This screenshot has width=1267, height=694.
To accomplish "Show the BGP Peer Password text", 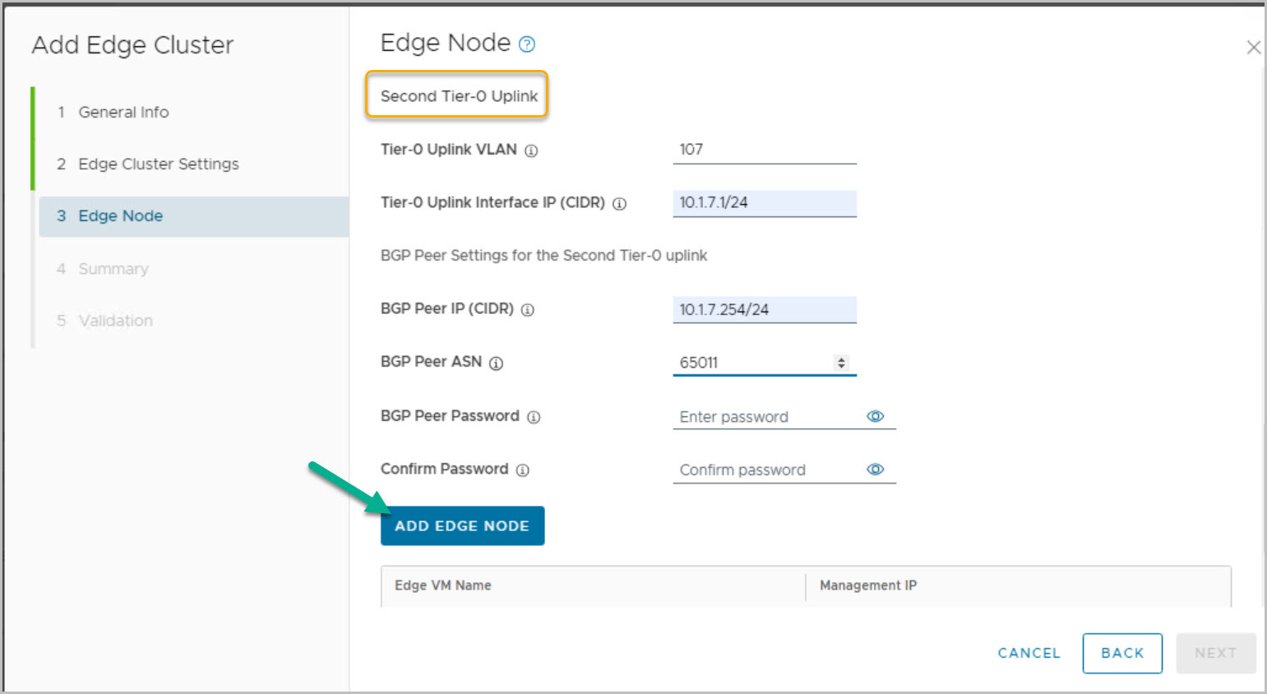I will tap(875, 417).
